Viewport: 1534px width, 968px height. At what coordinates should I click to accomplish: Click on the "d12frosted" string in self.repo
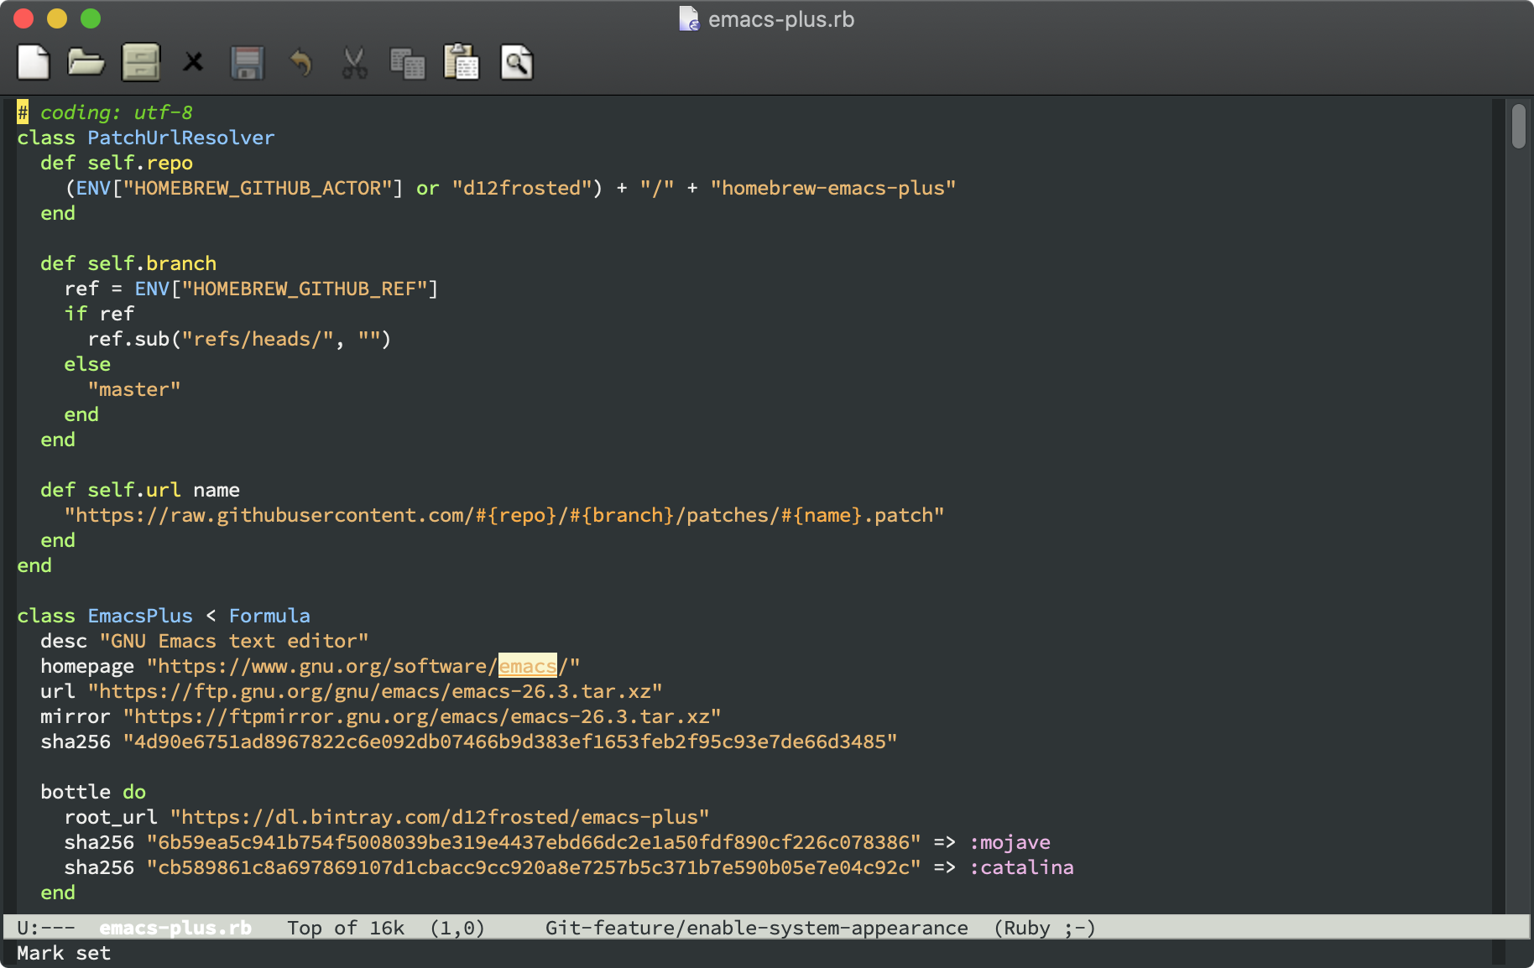(x=522, y=188)
